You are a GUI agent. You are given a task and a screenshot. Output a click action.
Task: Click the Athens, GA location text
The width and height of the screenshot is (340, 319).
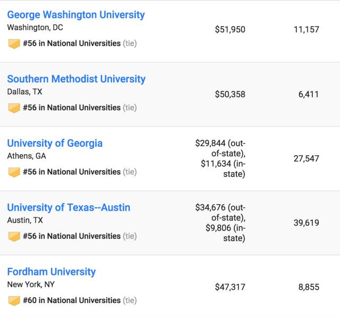point(27,156)
